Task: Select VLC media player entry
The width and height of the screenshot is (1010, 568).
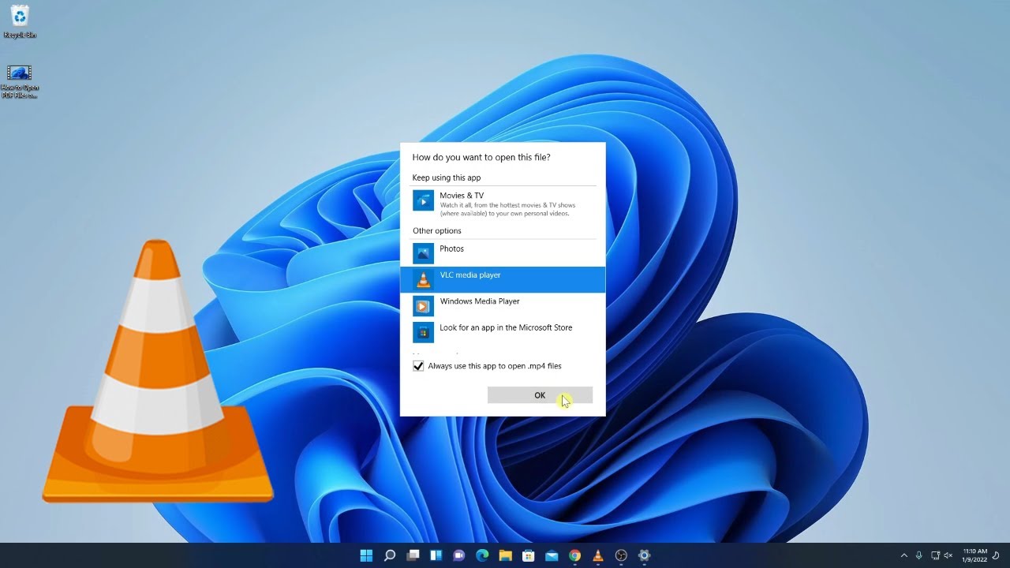Action: click(x=503, y=279)
